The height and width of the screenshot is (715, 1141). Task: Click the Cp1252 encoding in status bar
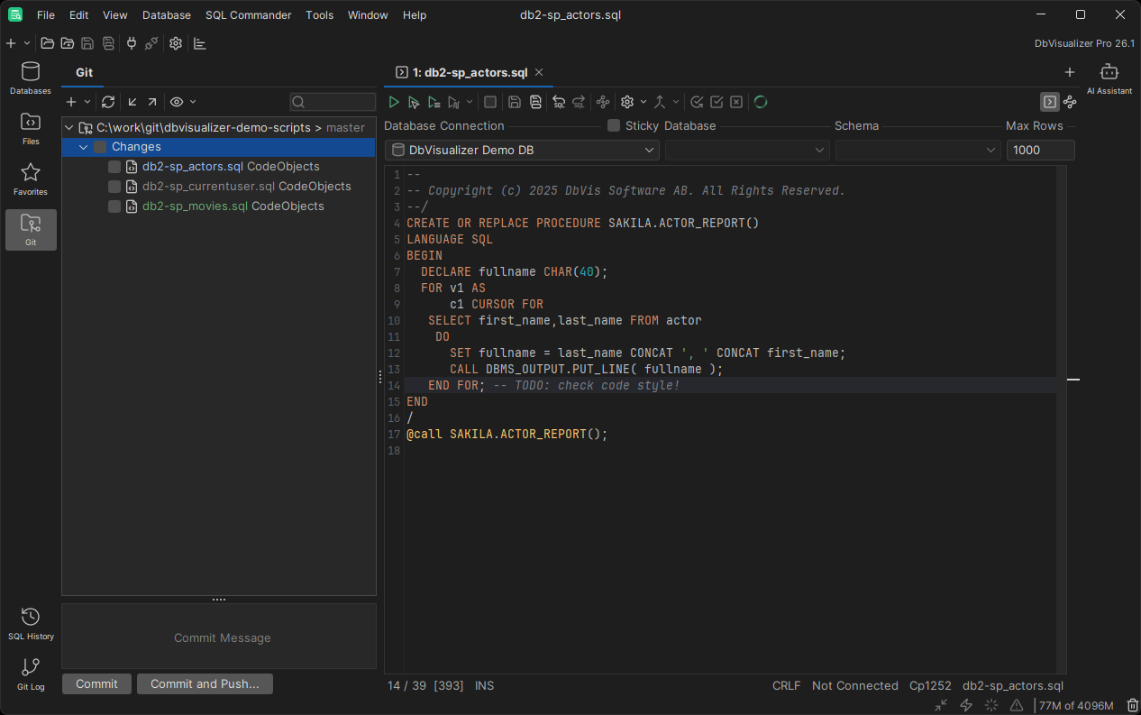tap(930, 685)
